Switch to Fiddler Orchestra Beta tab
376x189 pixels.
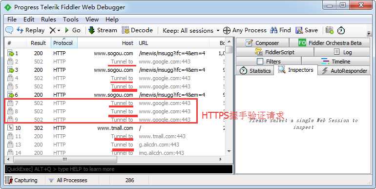tap(330, 43)
